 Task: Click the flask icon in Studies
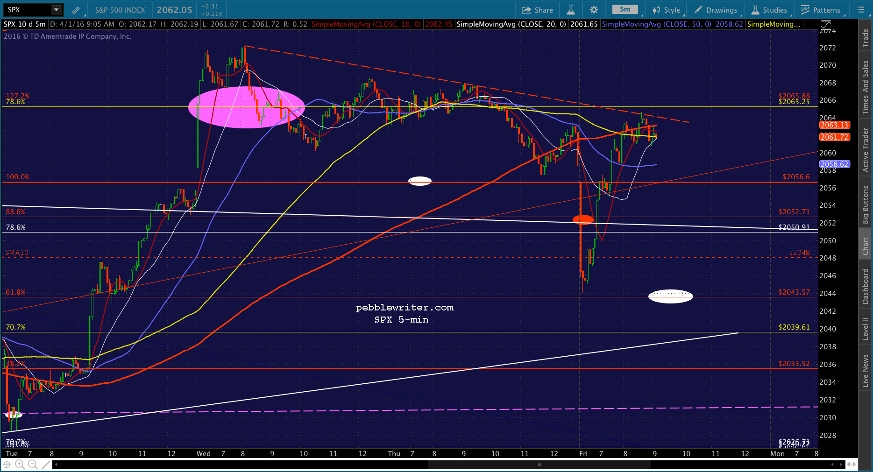(755, 10)
